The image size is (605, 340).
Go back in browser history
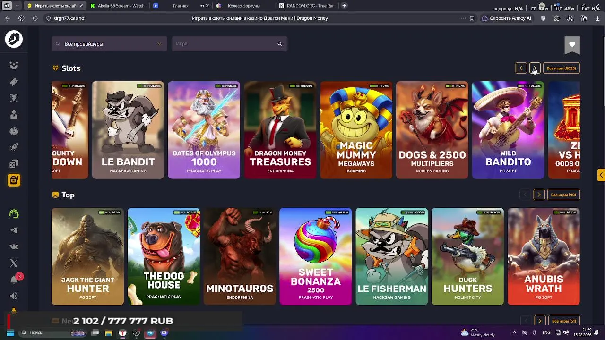8,18
